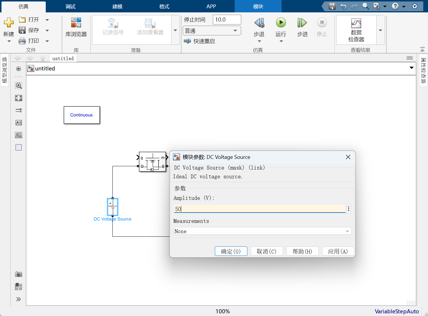Select the untitled model tab
The width and height of the screenshot is (428, 316).
pyautogui.click(x=63, y=58)
